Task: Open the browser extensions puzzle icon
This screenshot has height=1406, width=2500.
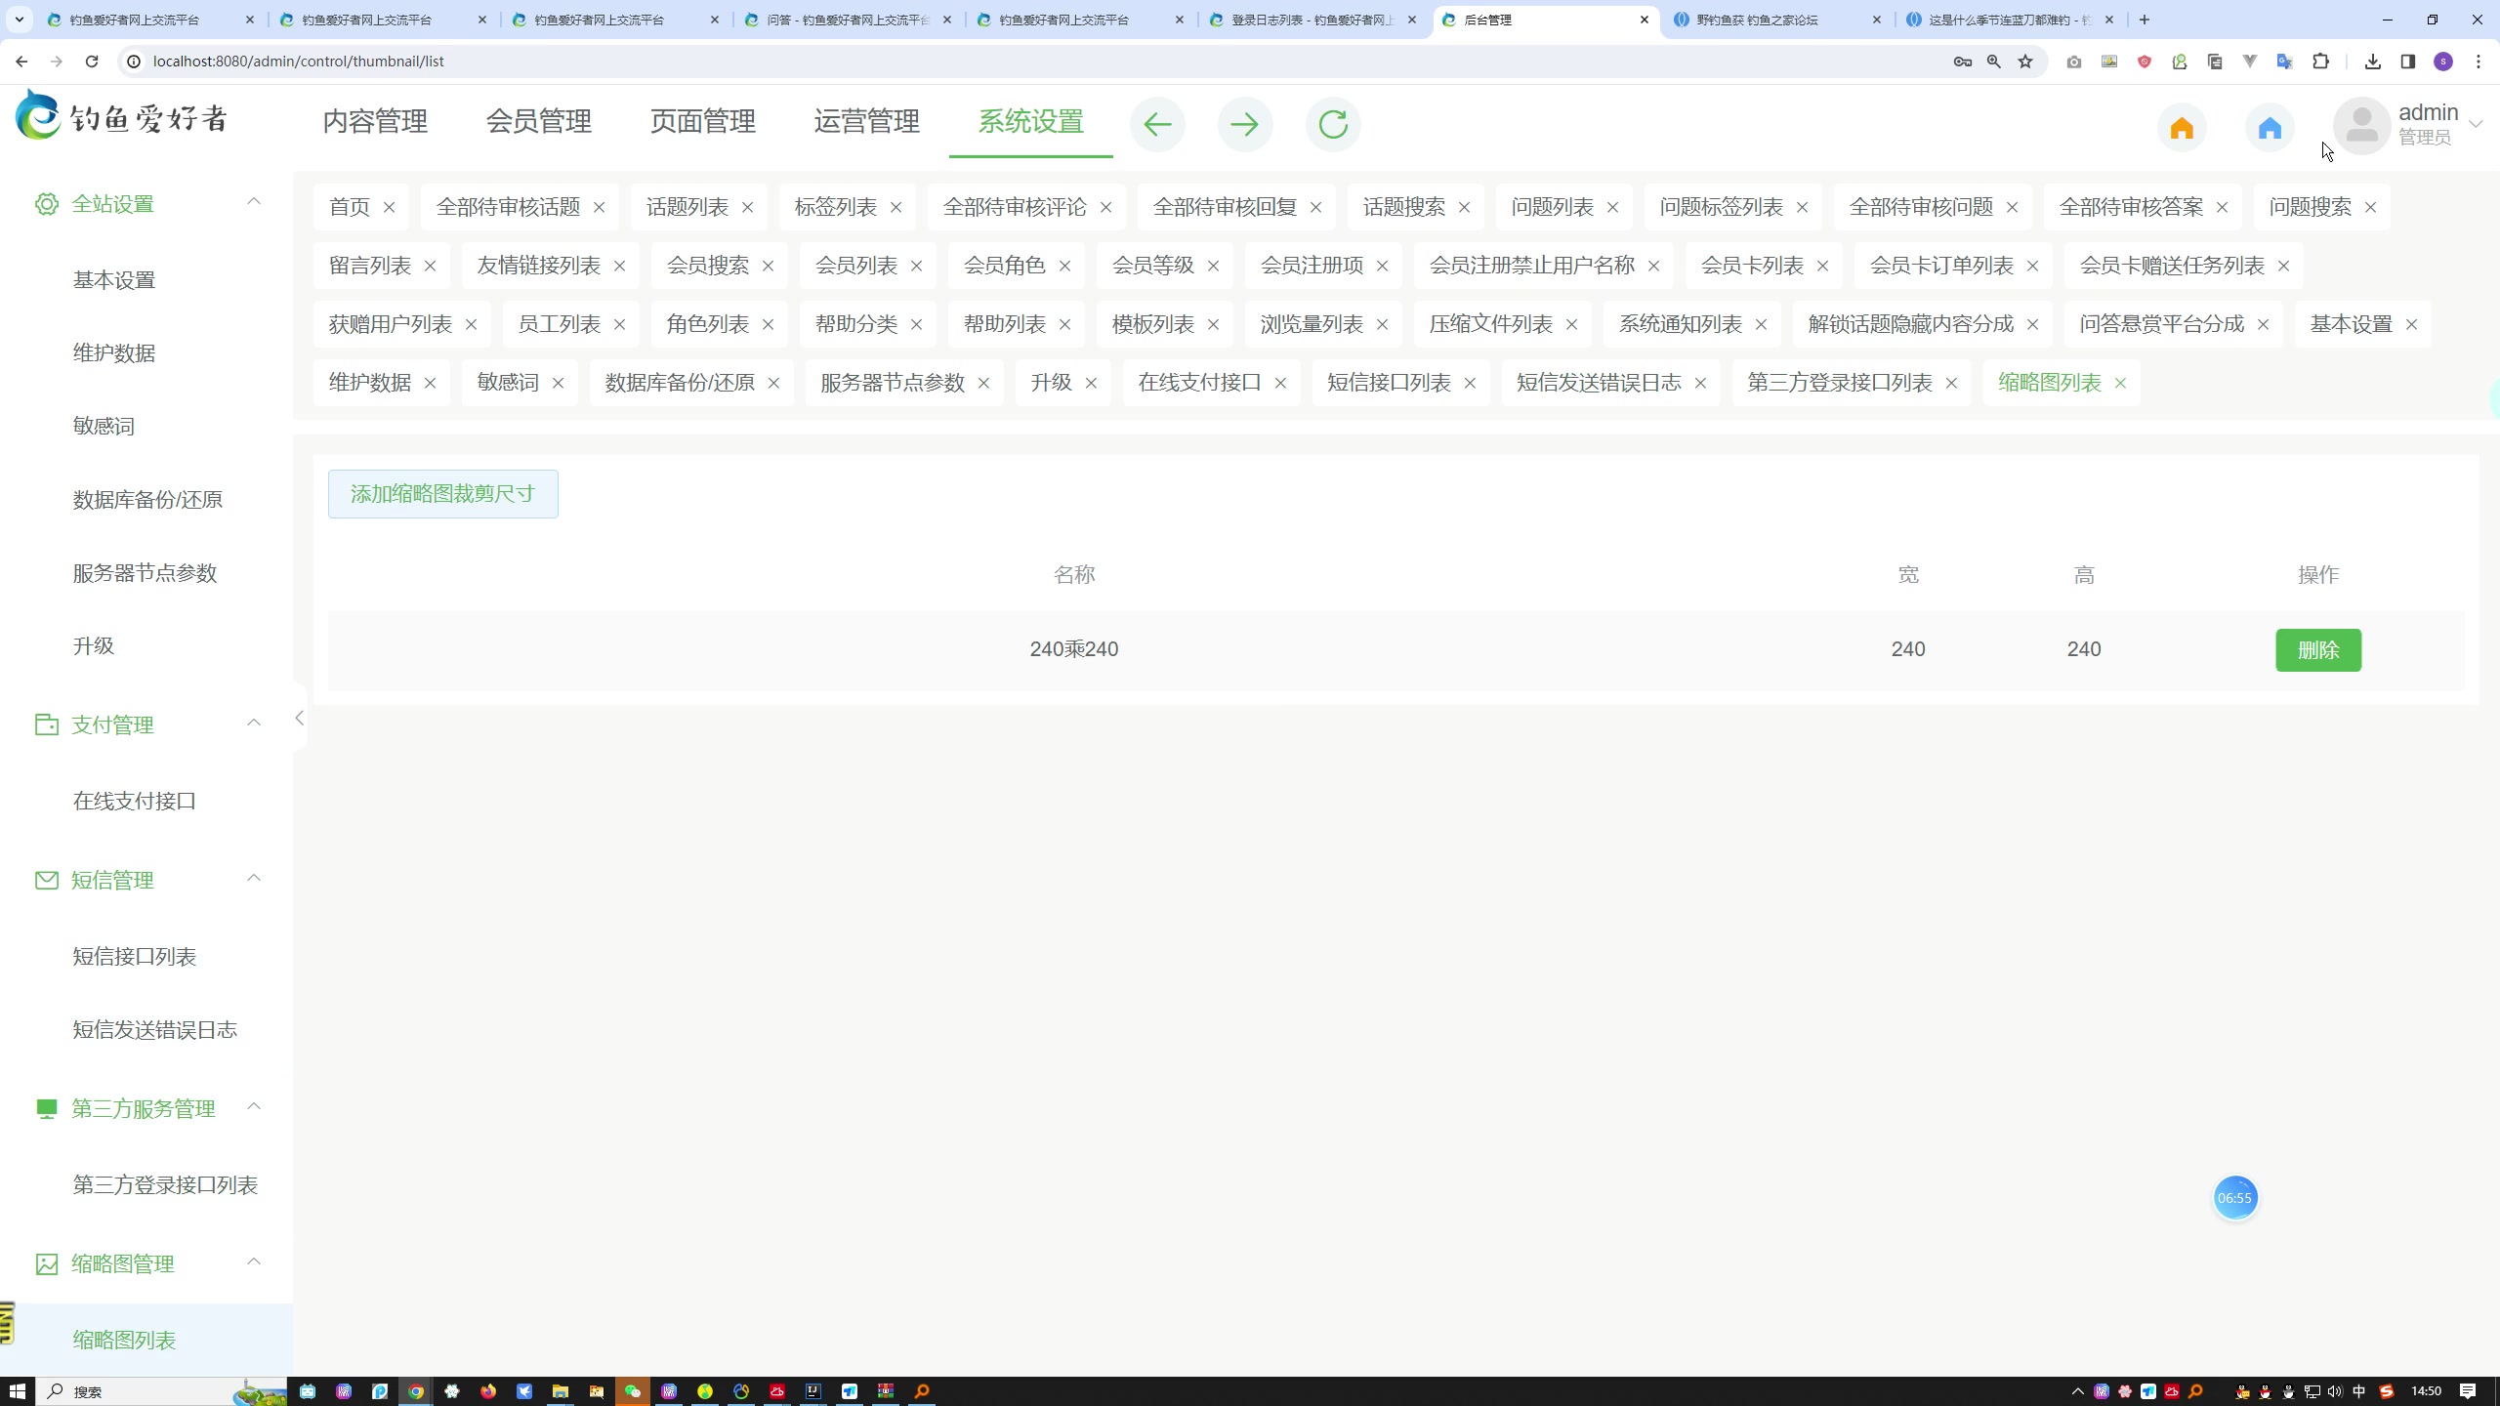Action: [2321, 62]
